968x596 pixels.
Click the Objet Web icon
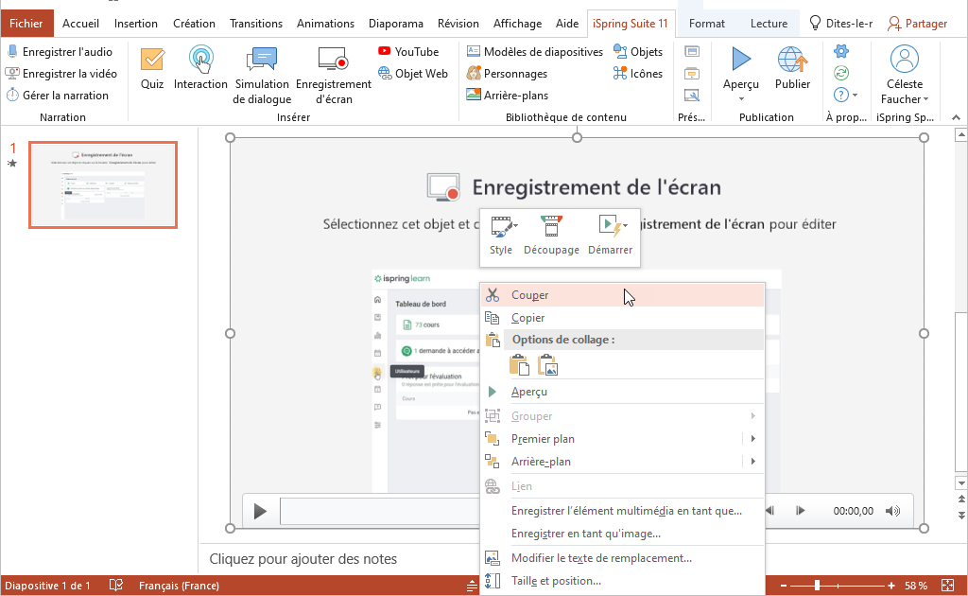[412, 73]
